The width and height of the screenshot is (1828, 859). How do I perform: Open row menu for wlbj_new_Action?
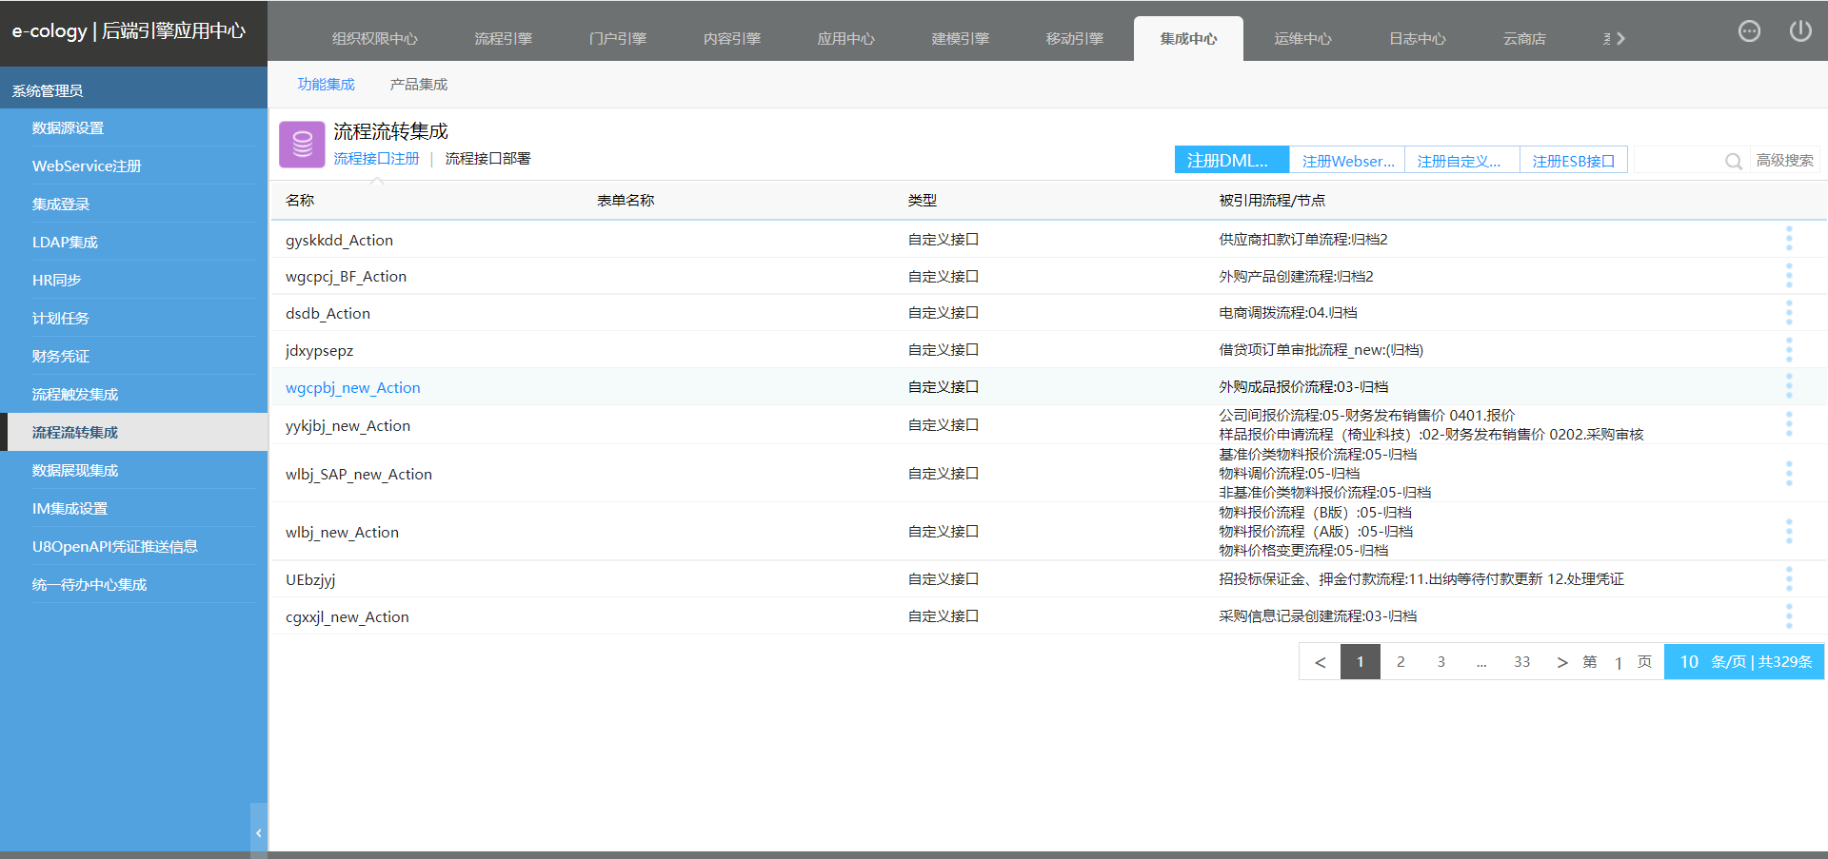(x=1789, y=532)
